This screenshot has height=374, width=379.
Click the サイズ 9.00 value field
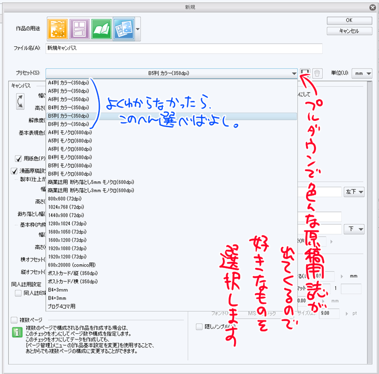coord(329,313)
